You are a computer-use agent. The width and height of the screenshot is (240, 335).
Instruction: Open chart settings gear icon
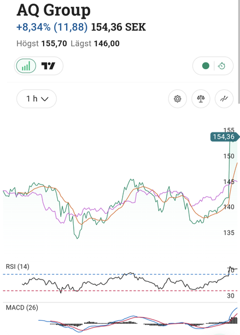(x=177, y=99)
